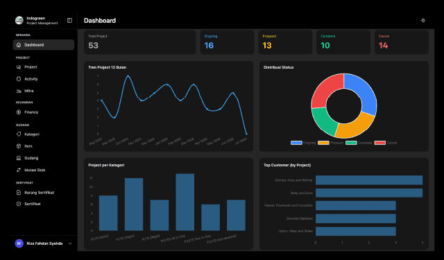This screenshot has width=444, height=260.
Task: Toggle the Cancel legend swatch in Distribusi Status
Action: (x=380, y=143)
